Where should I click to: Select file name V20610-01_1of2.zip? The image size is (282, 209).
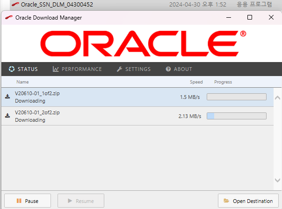(37, 93)
